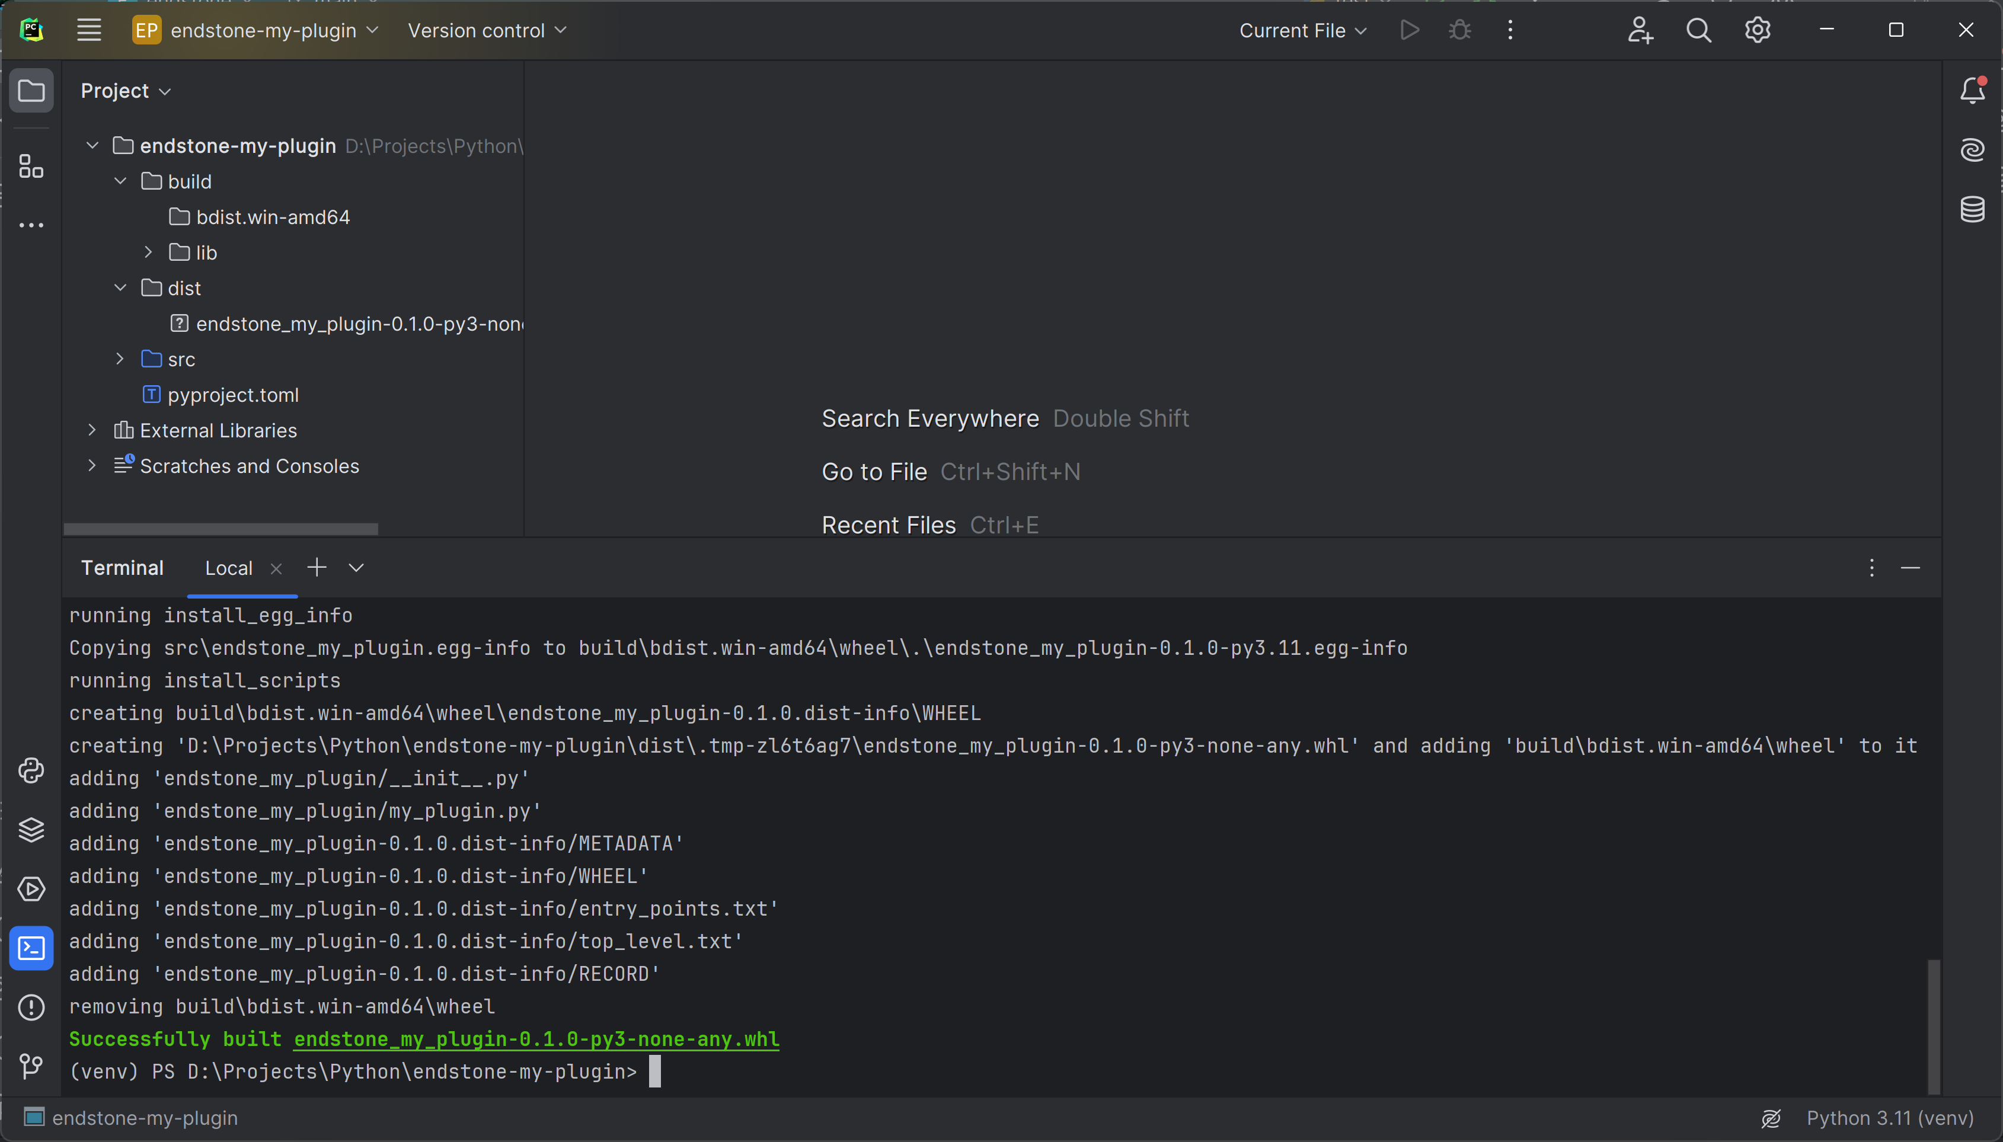Open the Database tool window
This screenshot has width=2003, height=1142.
point(1972,208)
